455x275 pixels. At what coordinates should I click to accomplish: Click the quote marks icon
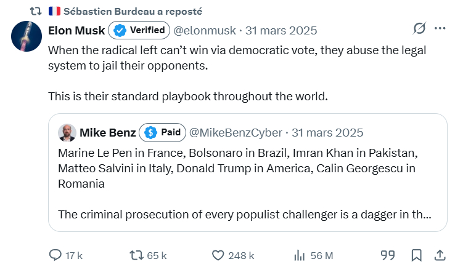coord(387,255)
